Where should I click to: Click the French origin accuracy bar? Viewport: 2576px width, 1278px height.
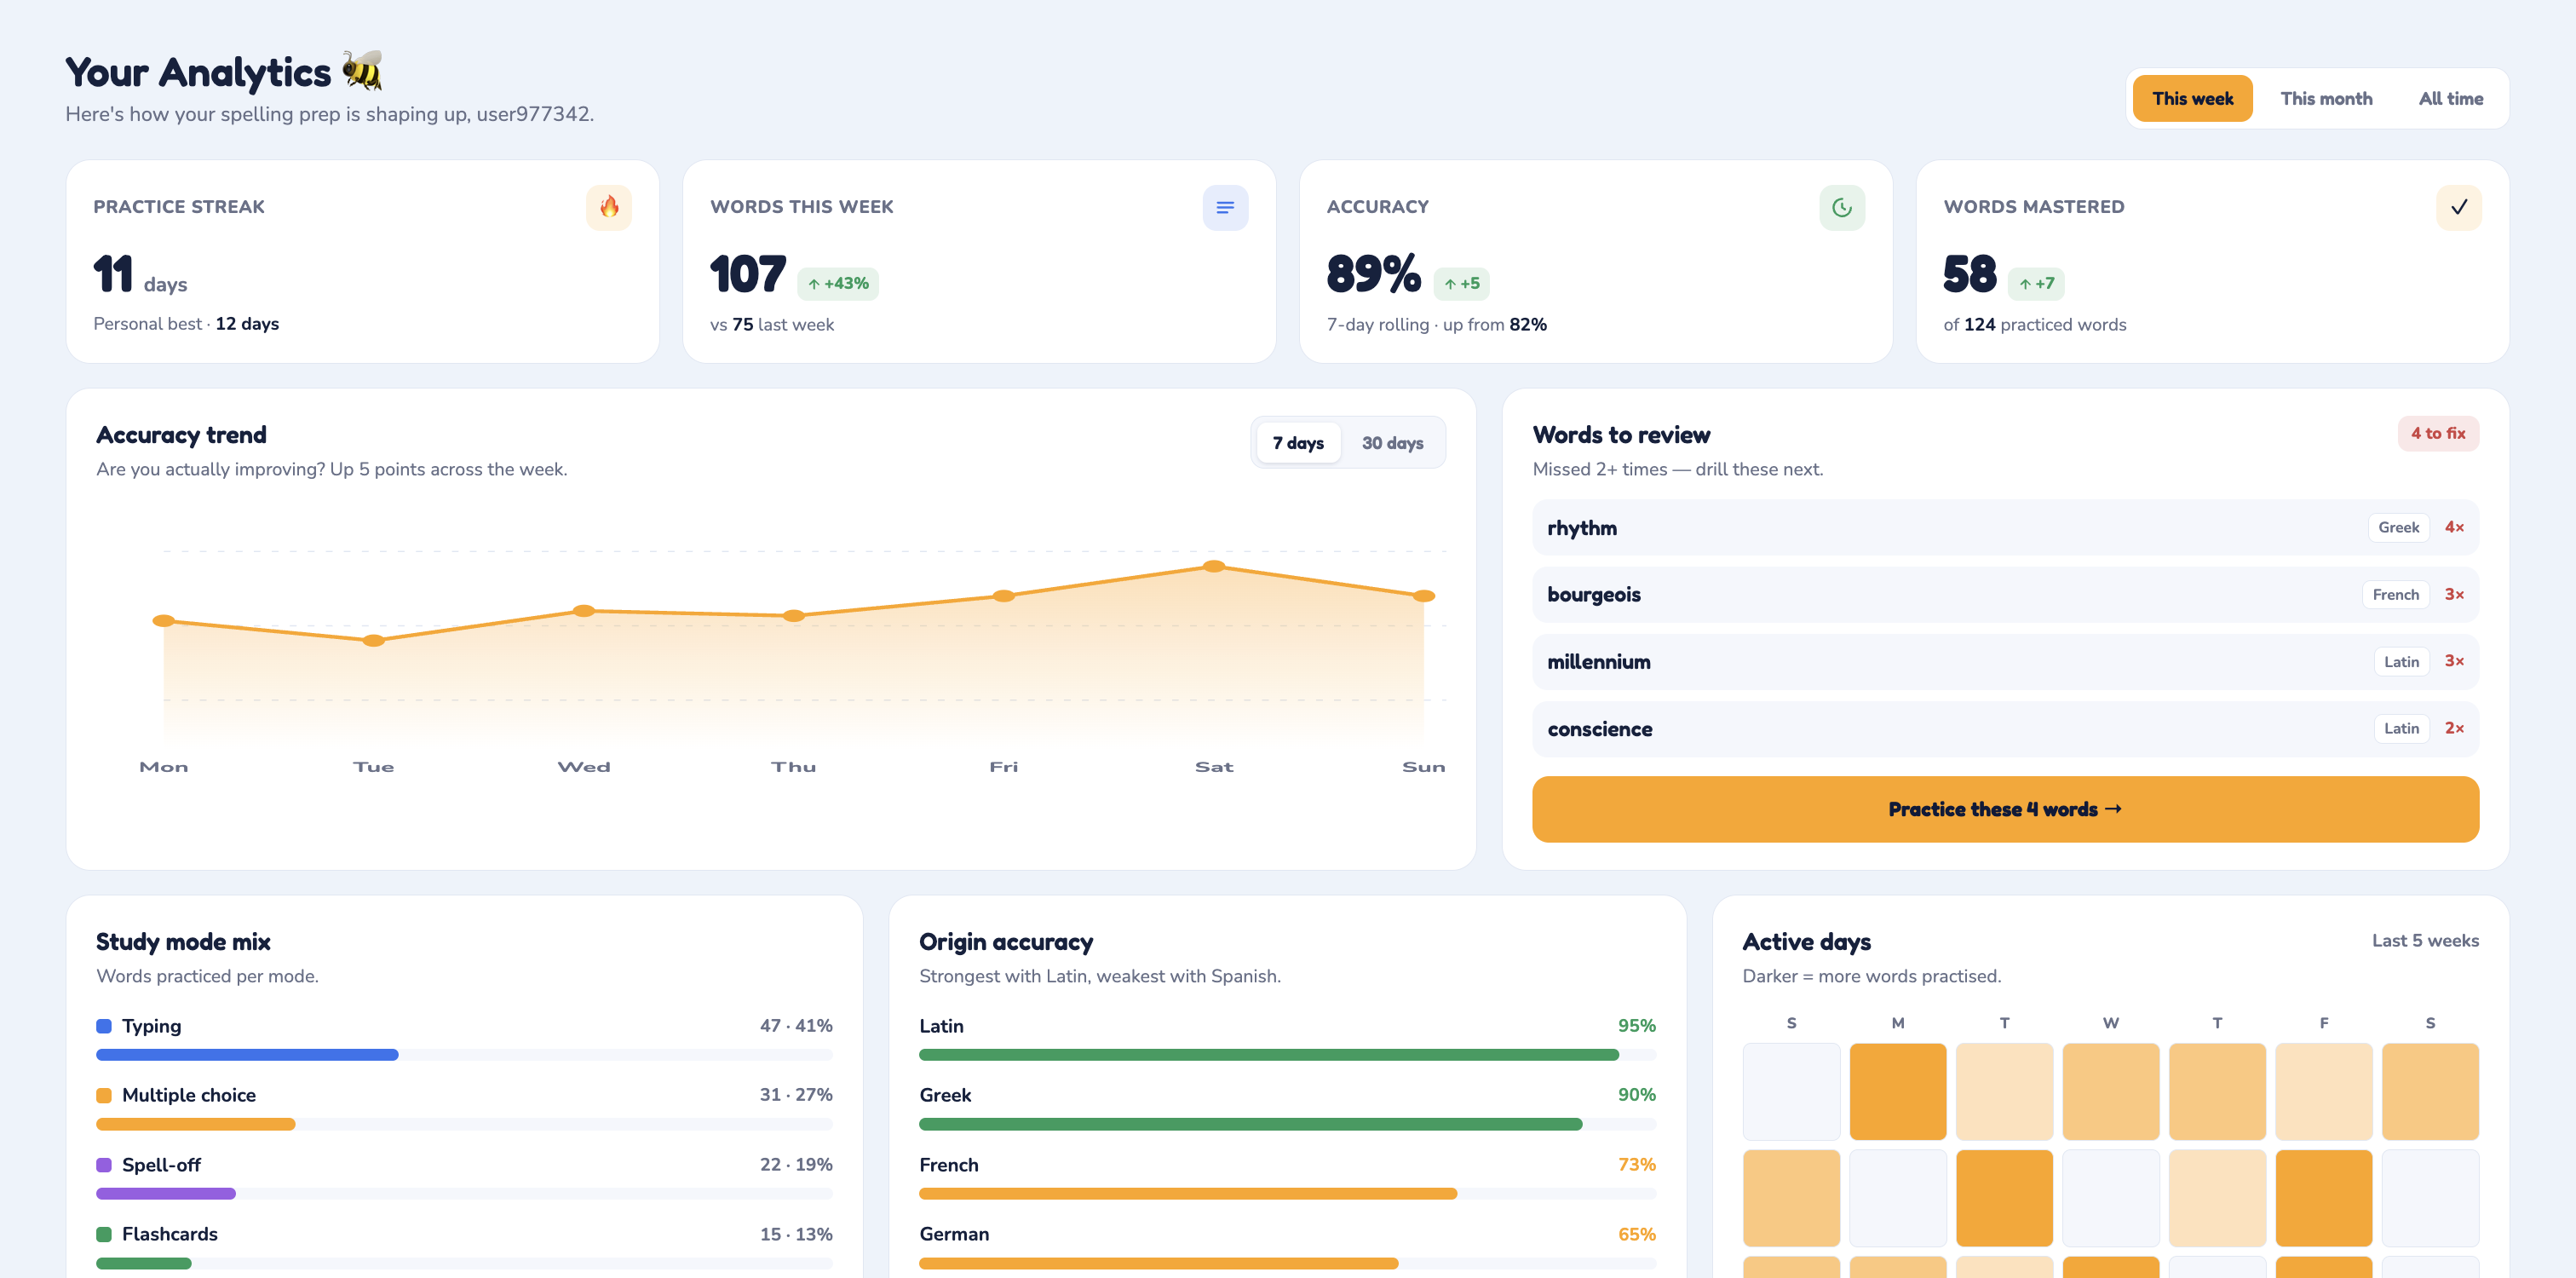[1287, 1193]
